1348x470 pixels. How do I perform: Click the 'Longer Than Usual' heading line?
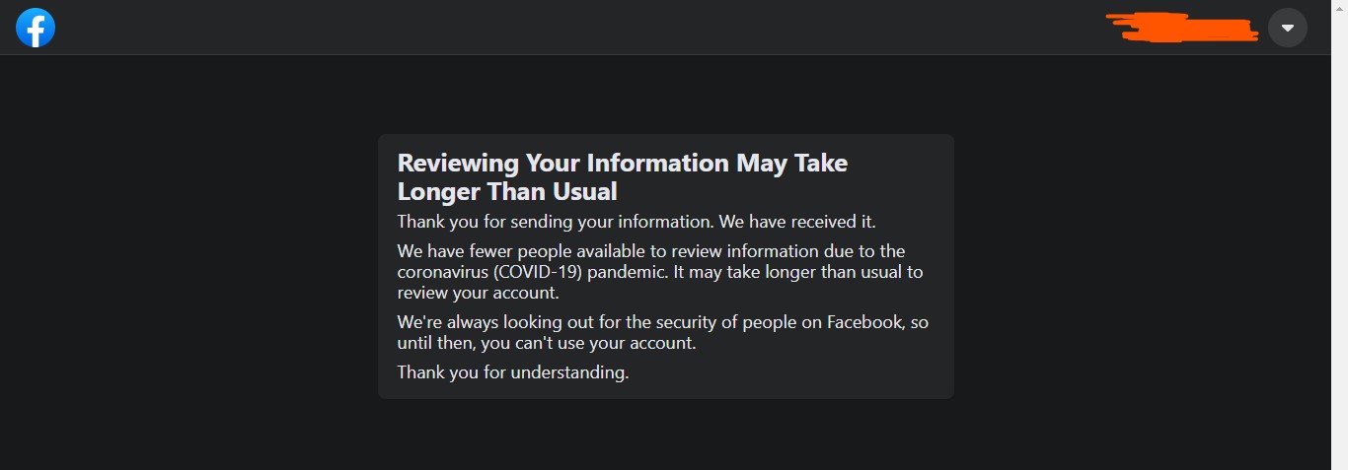507,191
